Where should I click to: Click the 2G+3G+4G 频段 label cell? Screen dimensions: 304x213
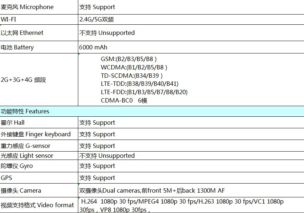point(24,80)
